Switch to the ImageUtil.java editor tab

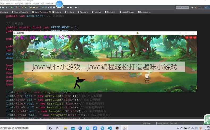point(127,12)
